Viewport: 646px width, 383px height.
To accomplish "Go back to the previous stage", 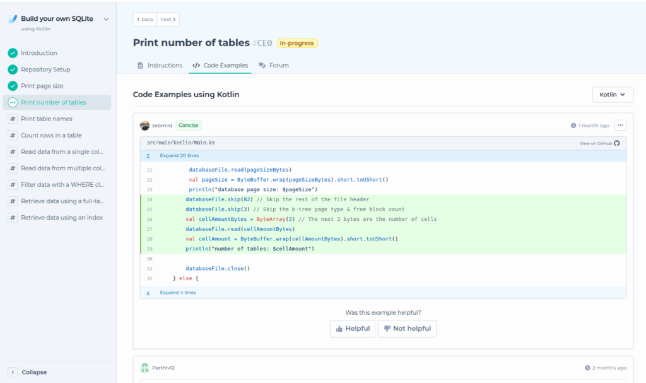I will click(145, 20).
